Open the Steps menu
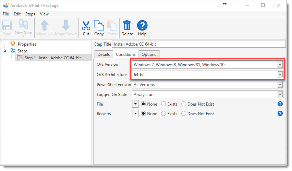This screenshot has height=171, width=292. (x=30, y=14)
